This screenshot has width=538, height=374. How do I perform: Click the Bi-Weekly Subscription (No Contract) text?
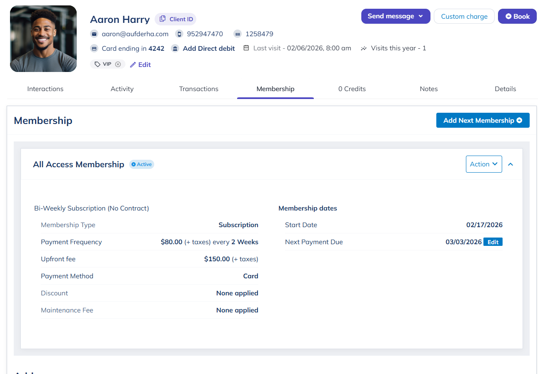[91, 208]
